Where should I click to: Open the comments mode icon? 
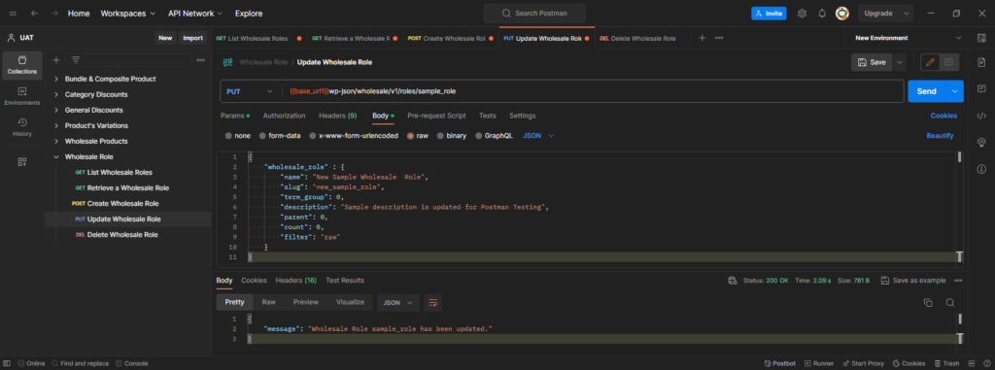click(x=948, y=62)
